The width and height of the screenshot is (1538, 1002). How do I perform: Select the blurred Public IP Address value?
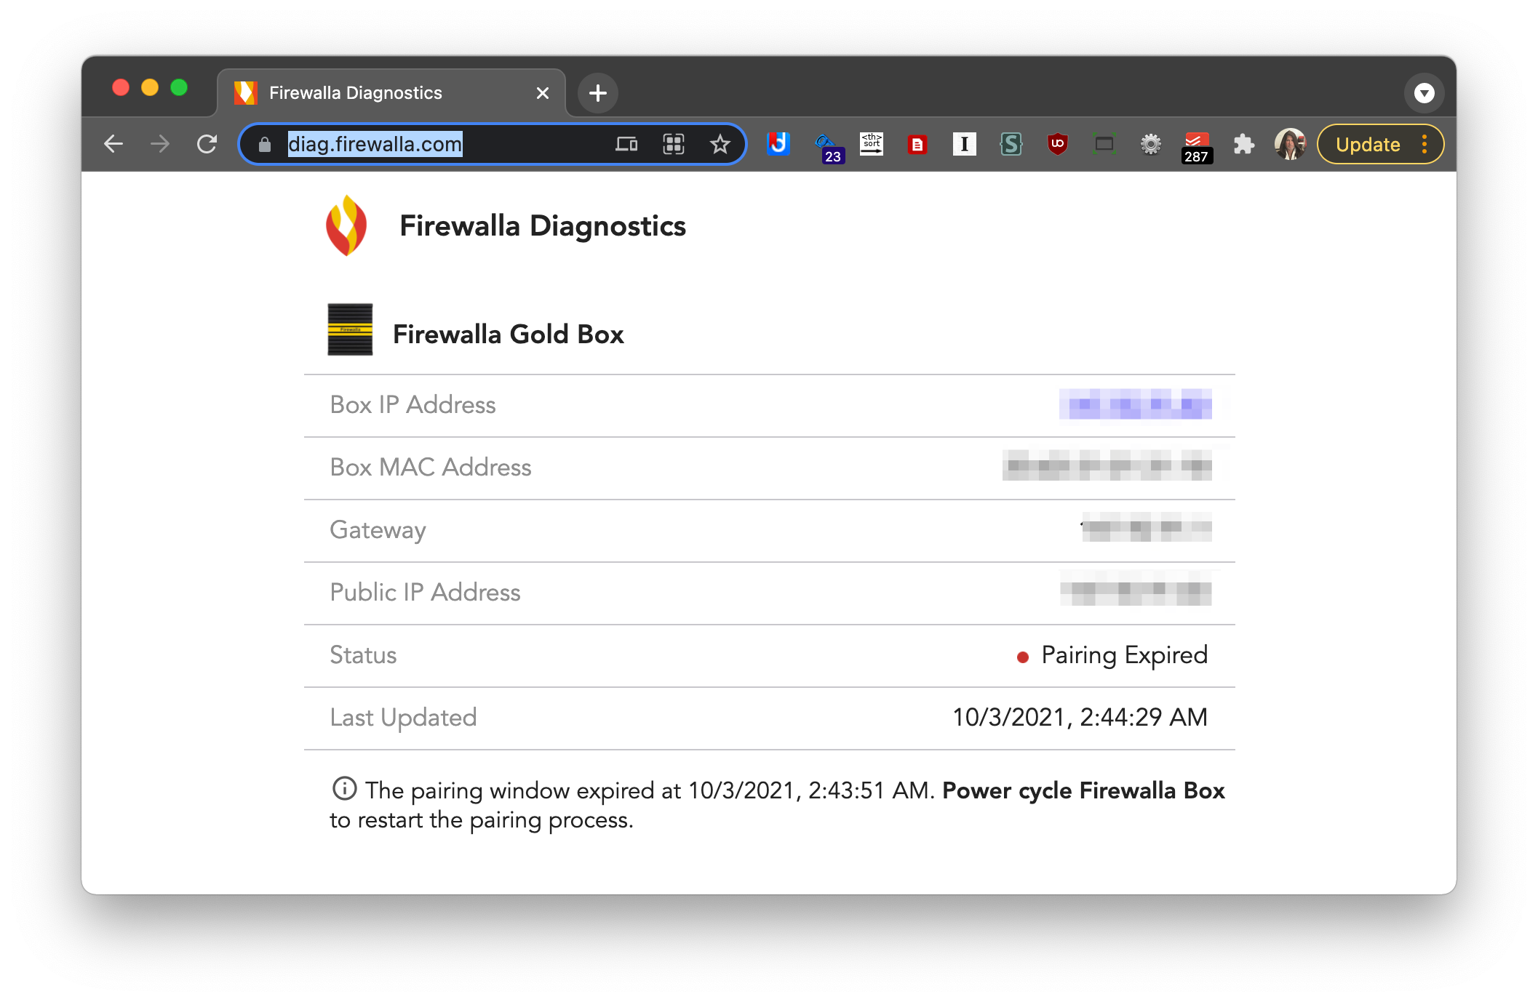click(1136, 589)
